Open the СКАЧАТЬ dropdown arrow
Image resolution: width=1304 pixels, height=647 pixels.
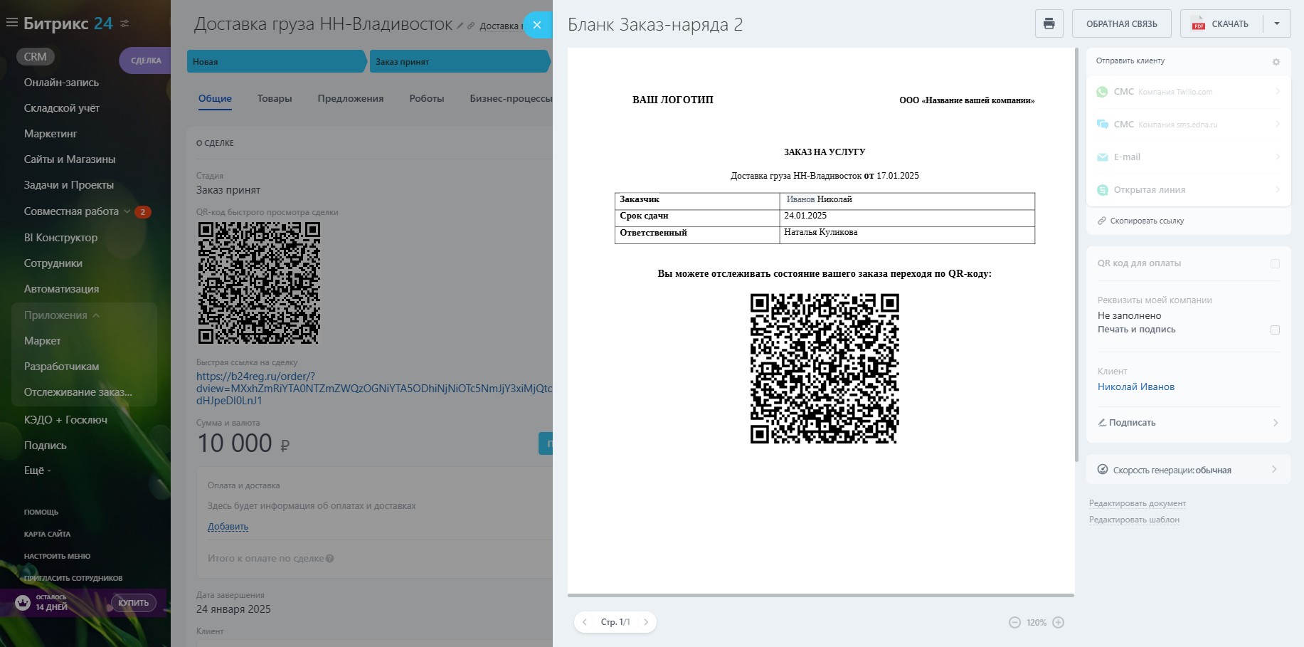click(x=1277, y=23)
